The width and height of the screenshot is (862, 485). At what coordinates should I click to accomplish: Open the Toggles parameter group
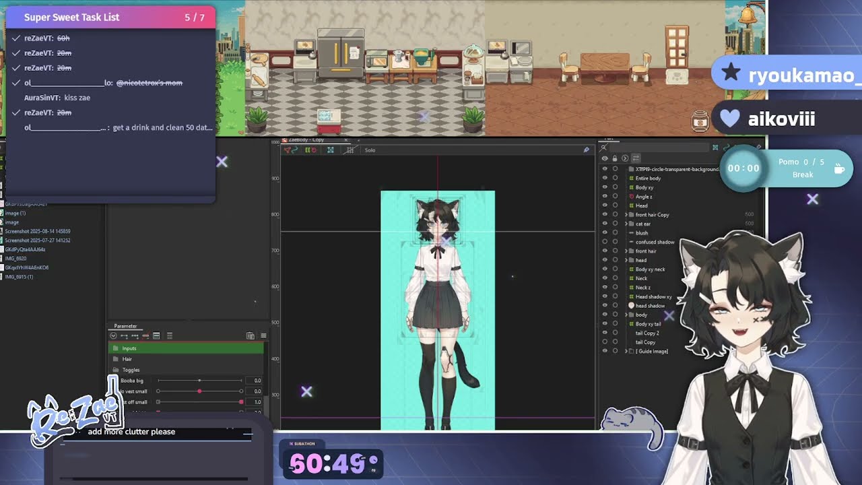[x=187, y=370]
